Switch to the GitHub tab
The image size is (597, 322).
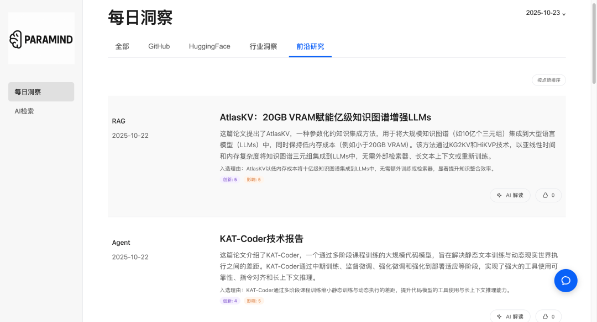coord(159,46)
